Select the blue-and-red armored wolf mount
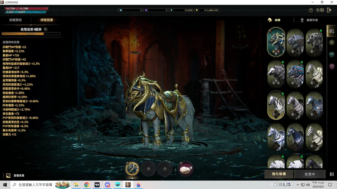Viewport: 337px width, 189px height. 295,74
